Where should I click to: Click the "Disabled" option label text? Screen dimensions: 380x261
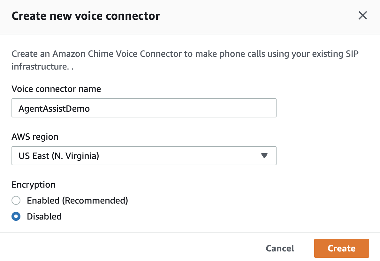coord(44,216)
